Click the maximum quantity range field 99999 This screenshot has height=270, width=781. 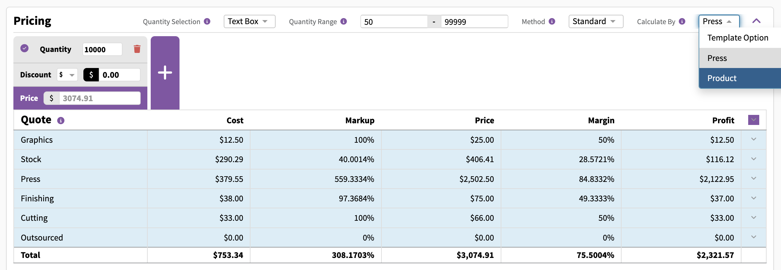coord(474,22)
